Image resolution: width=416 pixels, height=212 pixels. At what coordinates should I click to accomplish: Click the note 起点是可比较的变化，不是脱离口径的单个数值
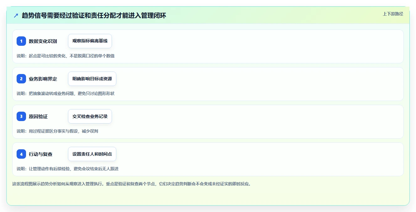pos(71,56)
